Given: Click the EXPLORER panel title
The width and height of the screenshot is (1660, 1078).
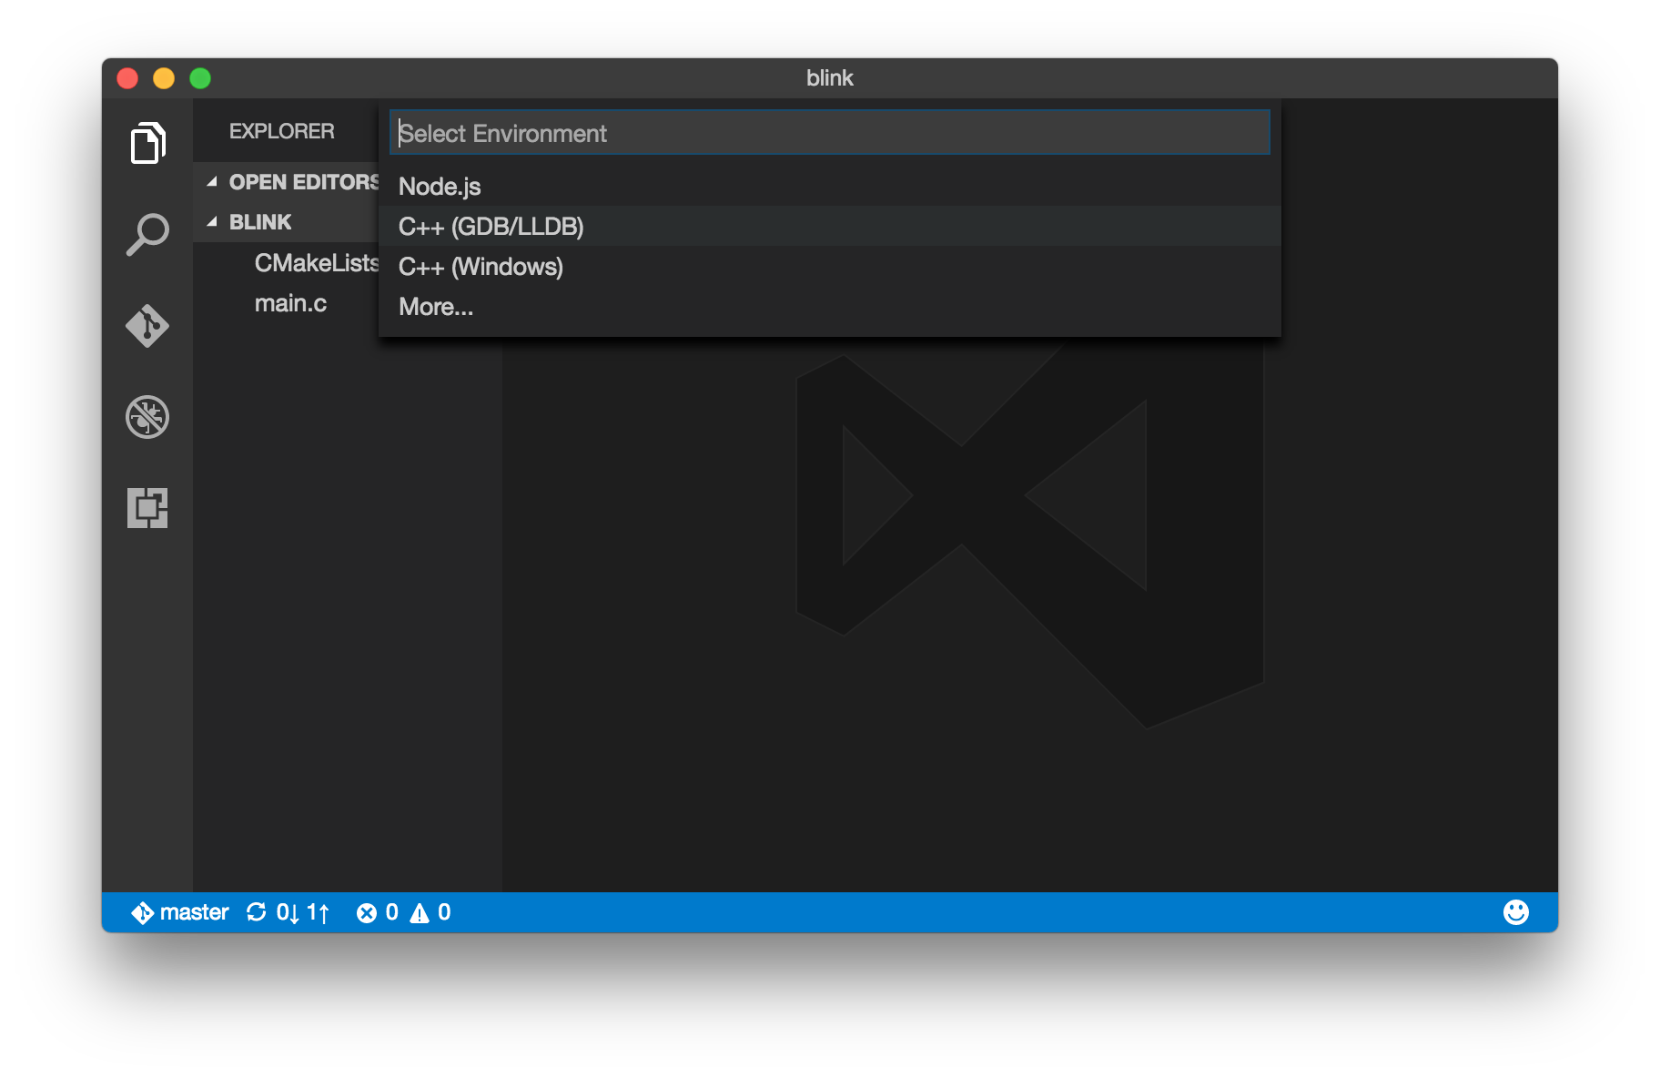Looking at the screenshot, I should coord(281,131).
